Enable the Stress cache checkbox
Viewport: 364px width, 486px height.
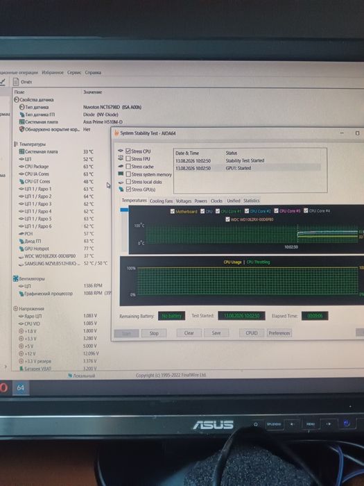[128, 167]
